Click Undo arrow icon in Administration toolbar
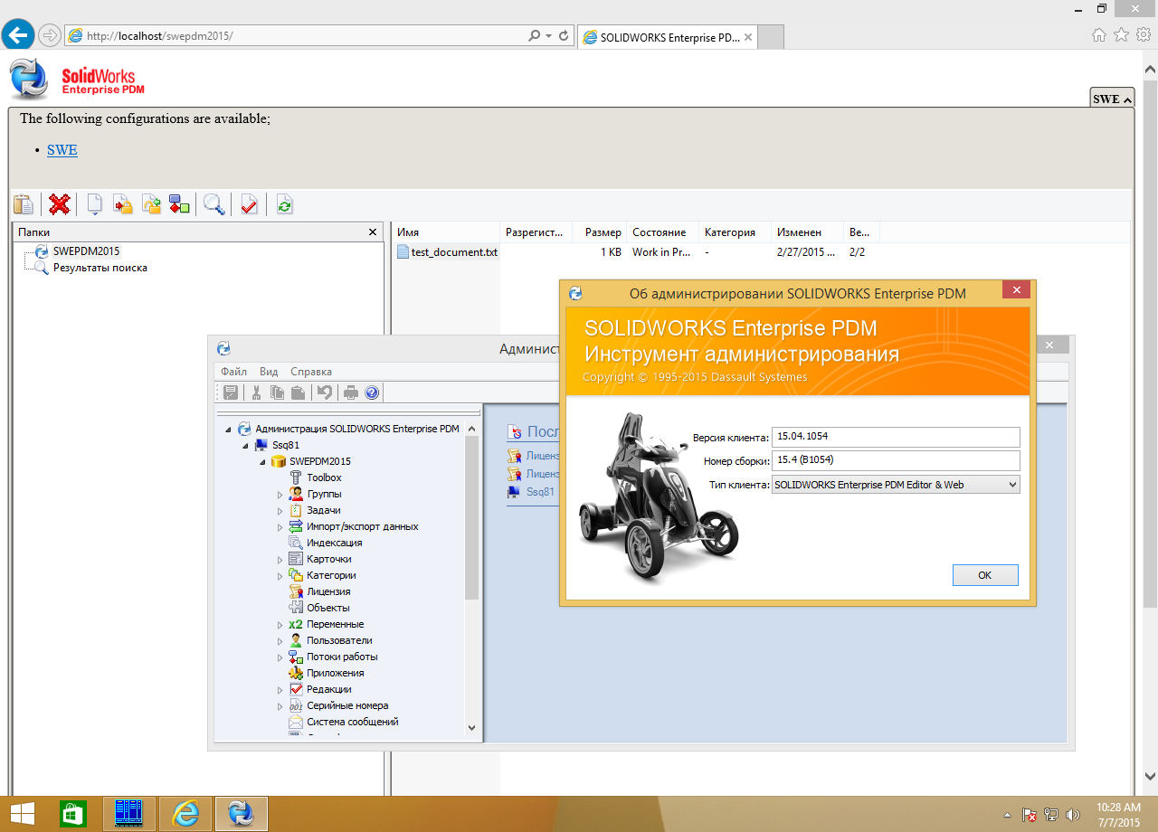Screen dimensions: 1158x832 click(323, 392)
